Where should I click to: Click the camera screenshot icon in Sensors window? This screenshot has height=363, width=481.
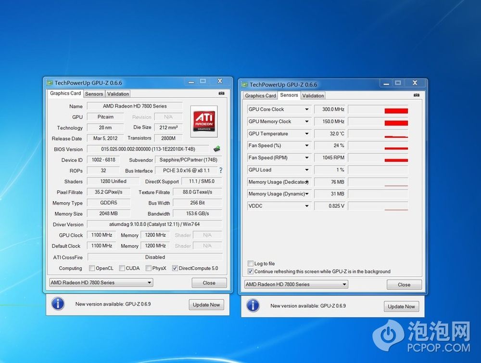(416, 95)
